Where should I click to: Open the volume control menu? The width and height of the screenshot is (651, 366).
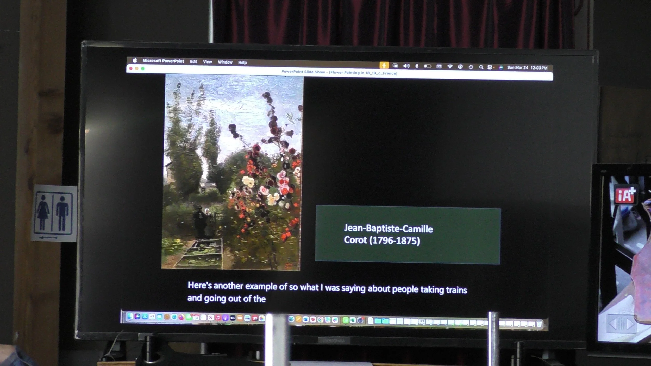[x=406, y=66]
